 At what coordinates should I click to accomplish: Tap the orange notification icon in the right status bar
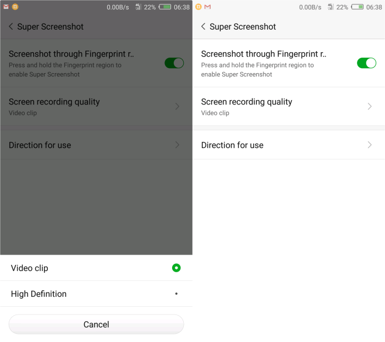[199, 7]
